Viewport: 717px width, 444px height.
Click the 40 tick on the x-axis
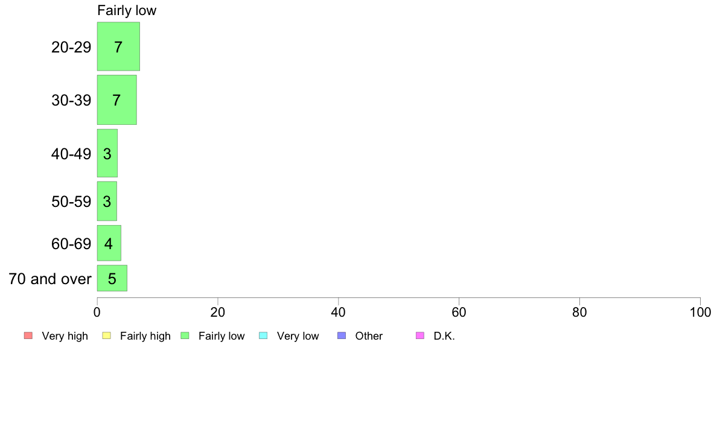pyautogui.click(x=339, y=312)
